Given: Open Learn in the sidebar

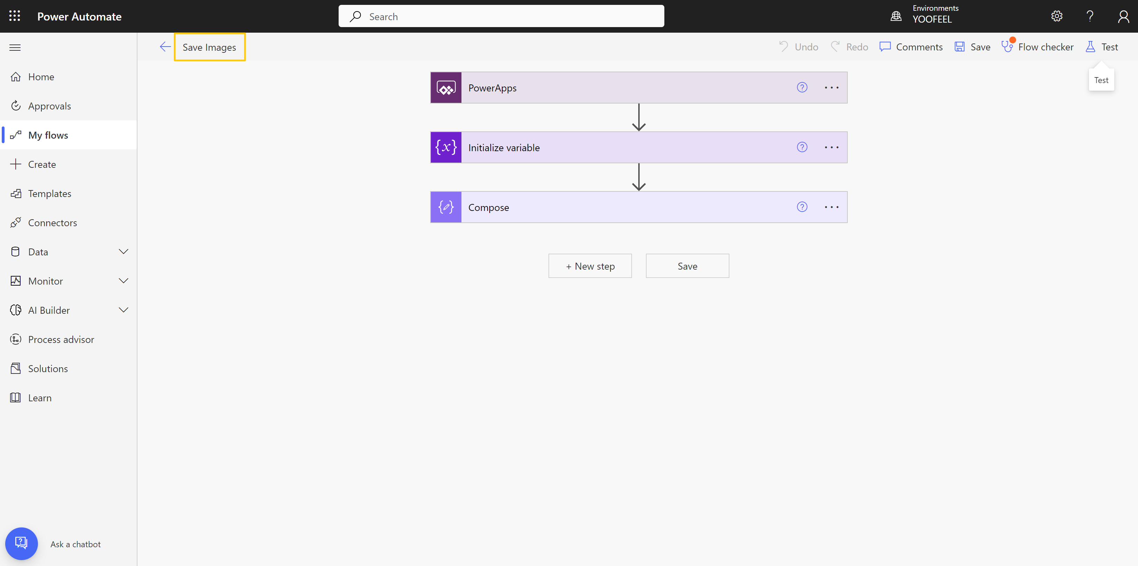Looking at the screenshot, I should click(69, 397).
